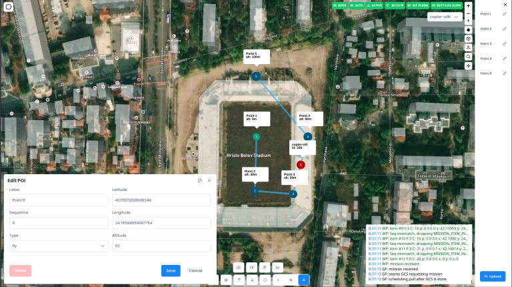The height and width of the screenshot is (287, 512).
Task: Open the Type dropdown showing fly
Action: (x=59, y=246)
